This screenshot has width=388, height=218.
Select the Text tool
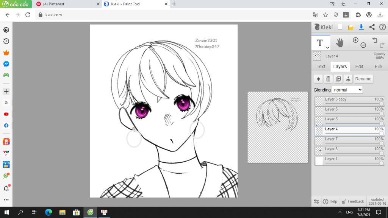coord(320,43)
